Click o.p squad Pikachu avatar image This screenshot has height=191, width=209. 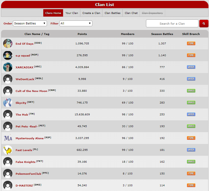[x=8, y=55]
